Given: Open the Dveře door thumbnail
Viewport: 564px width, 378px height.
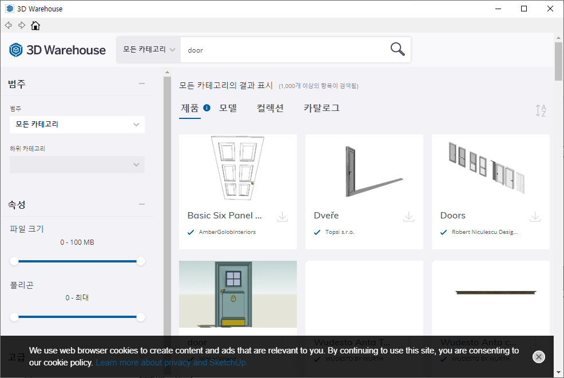Looking at the screenshot, I should tap(364, 168).
